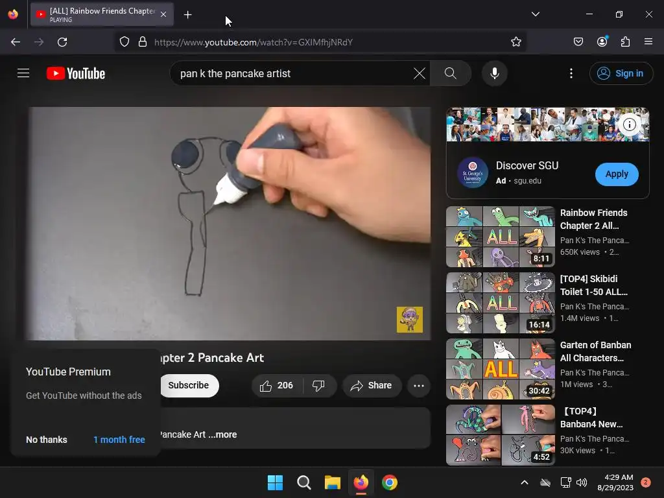Open the volume control in the tray

tap(582, 482)
